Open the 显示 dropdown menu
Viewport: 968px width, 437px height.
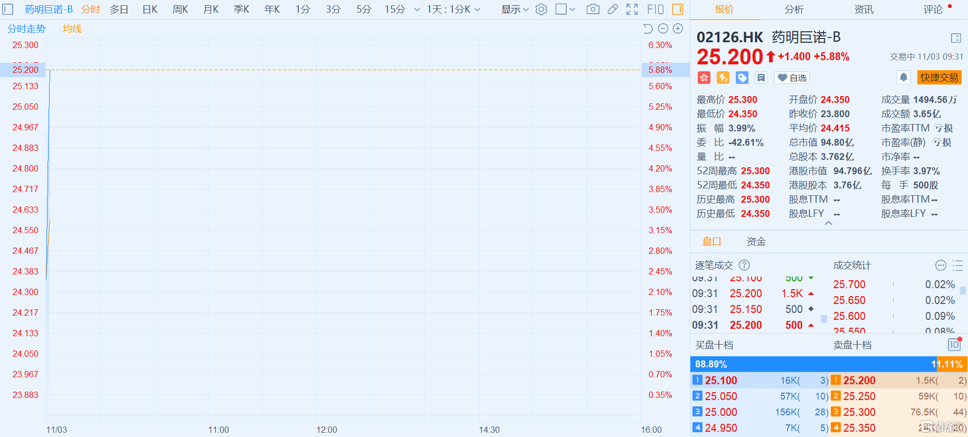pos(515,9)
